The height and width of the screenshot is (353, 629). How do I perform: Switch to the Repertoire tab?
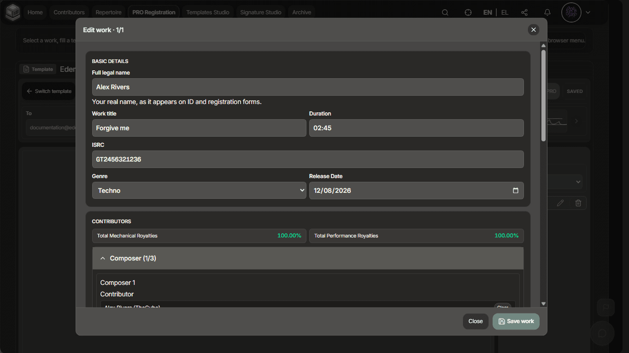pyautogui.click(x=109, y=12)
